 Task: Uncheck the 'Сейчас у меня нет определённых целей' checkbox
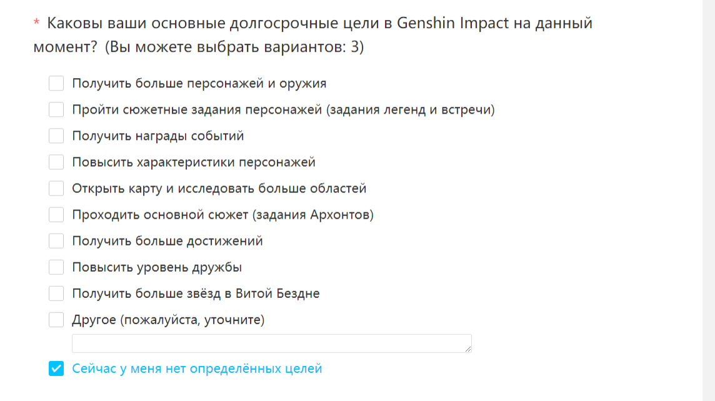tap(56, 369)
